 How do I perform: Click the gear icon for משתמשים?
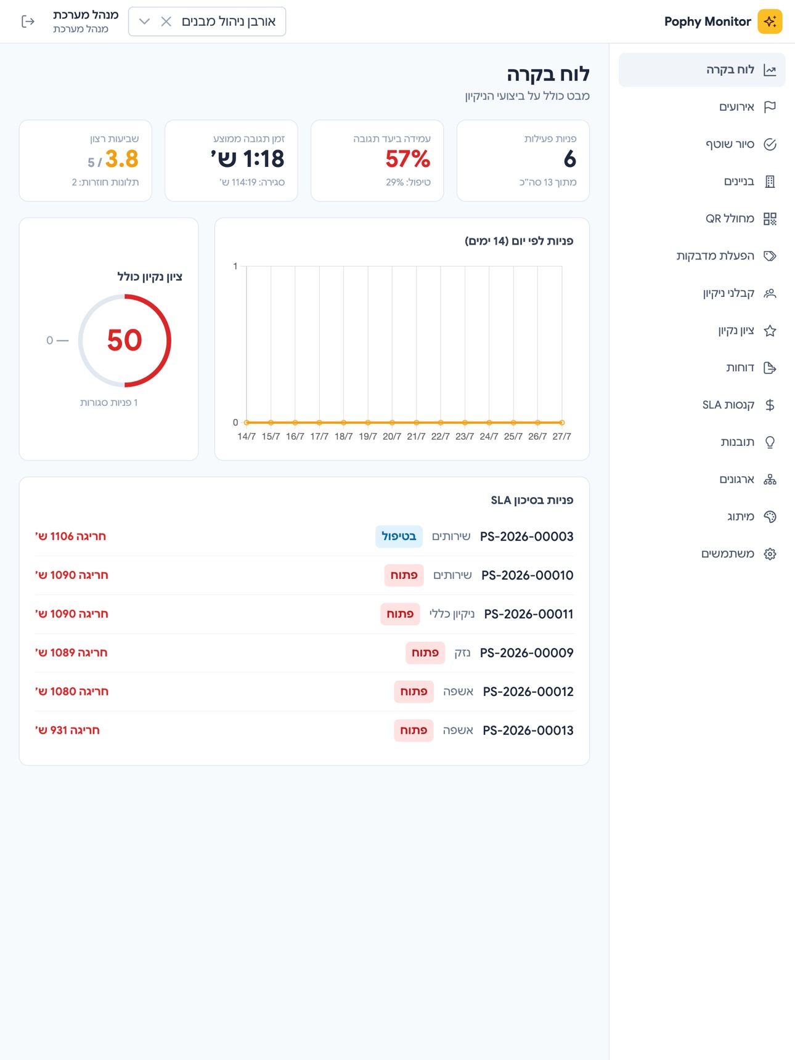[770, 554]
